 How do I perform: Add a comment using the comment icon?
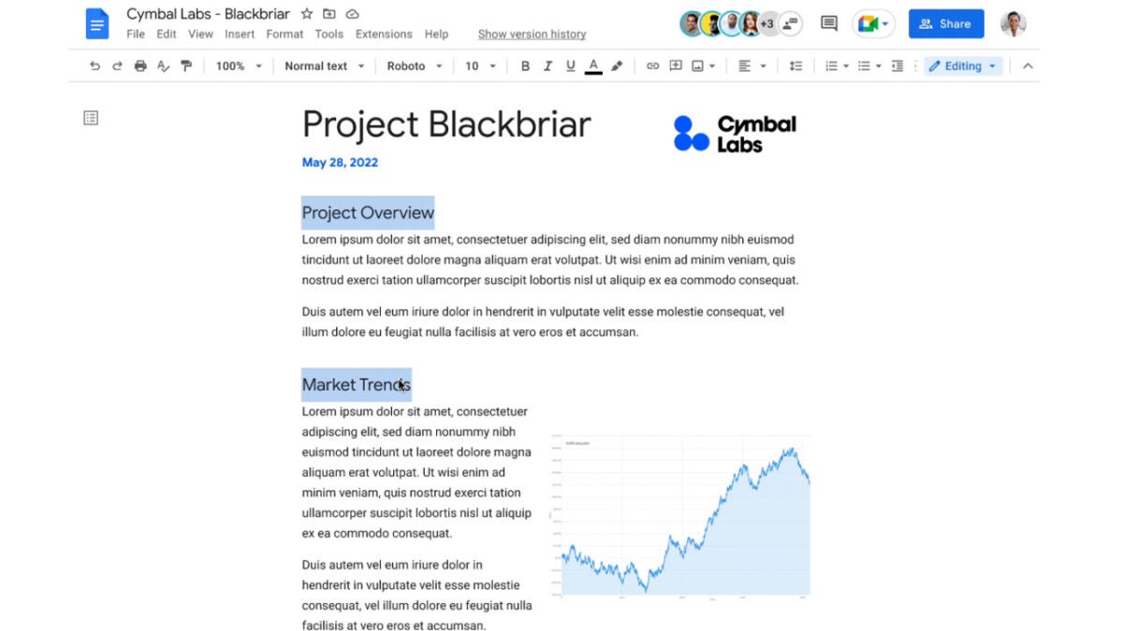[674, 65]
